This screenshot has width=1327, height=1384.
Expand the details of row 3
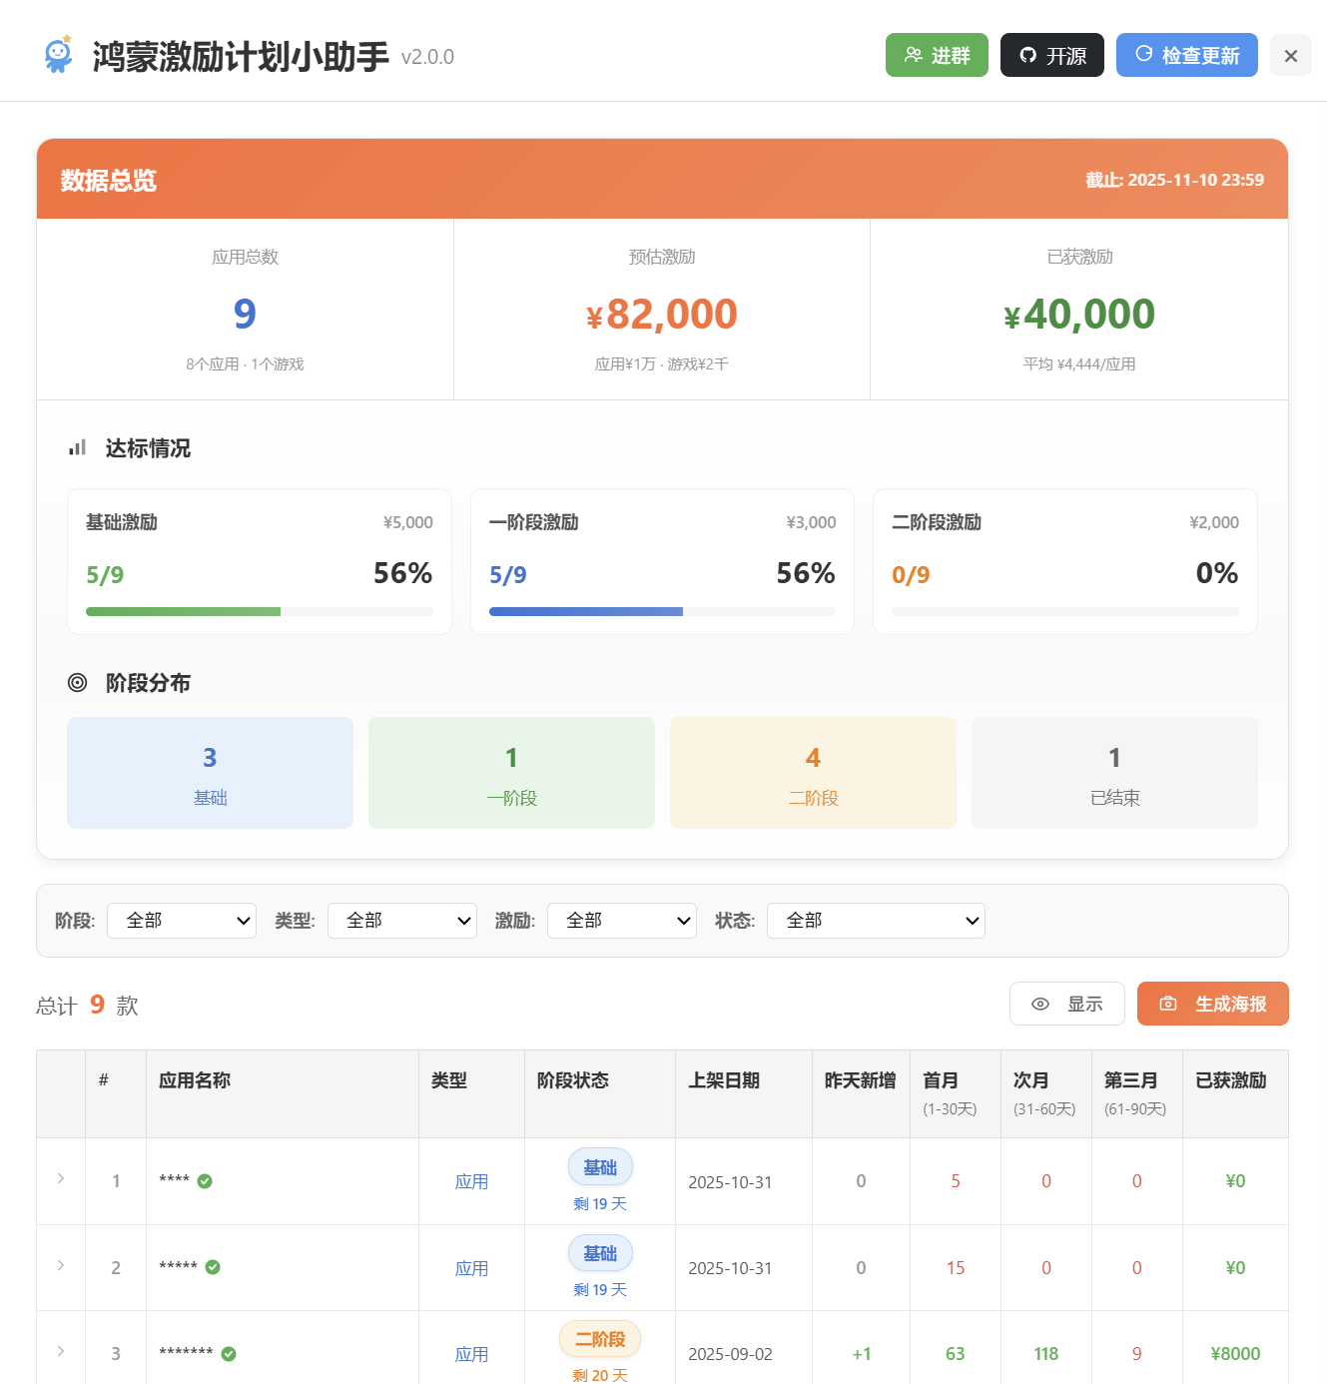(61, 1352)
